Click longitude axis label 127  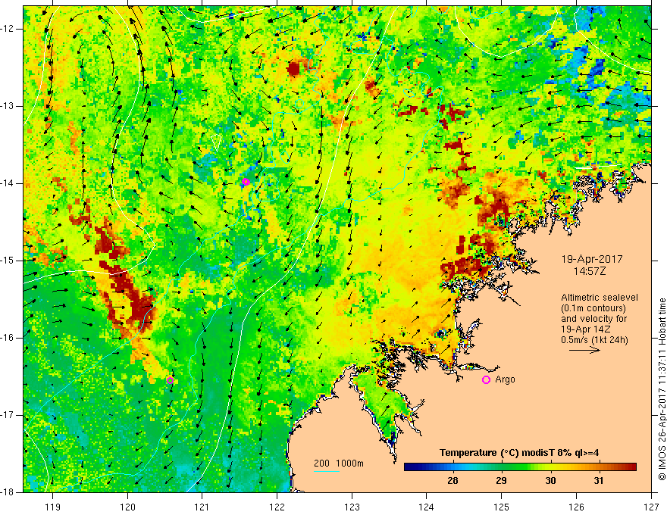(x=651, y=507)
